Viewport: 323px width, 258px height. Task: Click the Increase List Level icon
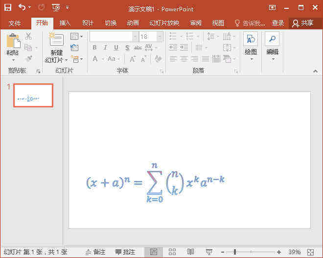click(x=184, y=48)
